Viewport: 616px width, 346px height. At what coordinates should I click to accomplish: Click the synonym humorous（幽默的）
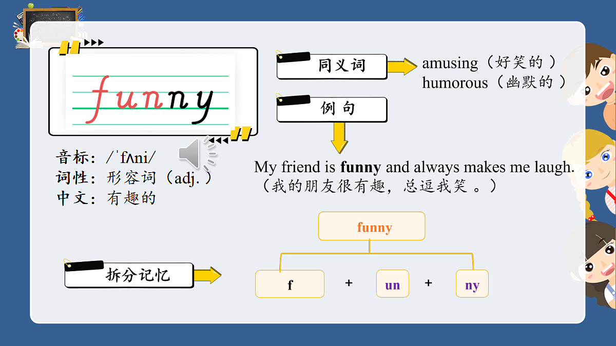tap(494, 83)
